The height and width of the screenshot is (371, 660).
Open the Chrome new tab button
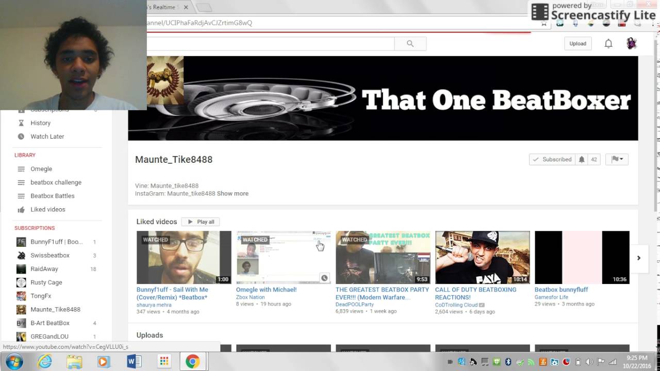pos(204,7)
